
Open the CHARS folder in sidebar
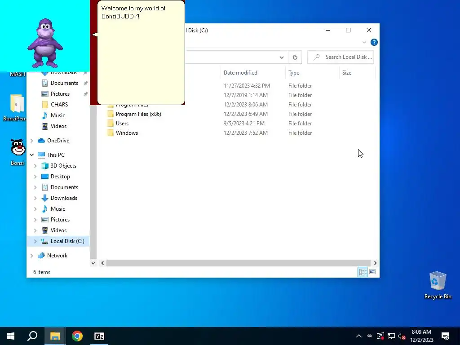(x=59, y=105)
